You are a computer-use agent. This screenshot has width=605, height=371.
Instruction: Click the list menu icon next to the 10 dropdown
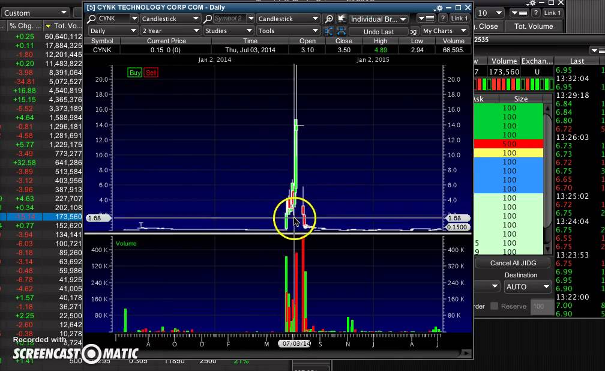point(519,13)
